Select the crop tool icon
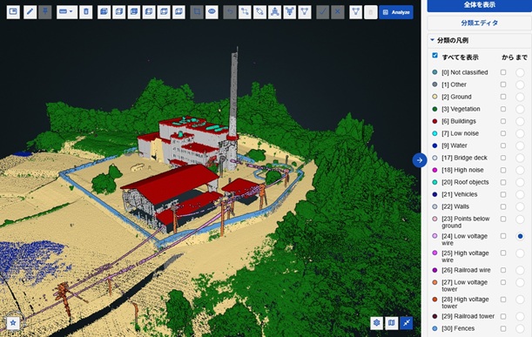 coord(197,12)
